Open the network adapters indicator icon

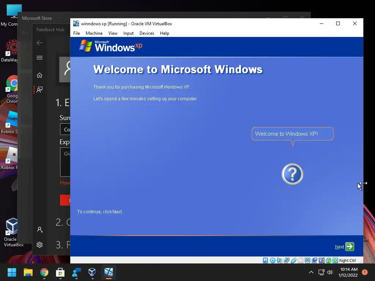tap(286, 261)
